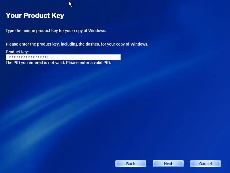The width and height of the screenshot is (230, 173).
Task: Click the Next button
Action: (168, 163)
